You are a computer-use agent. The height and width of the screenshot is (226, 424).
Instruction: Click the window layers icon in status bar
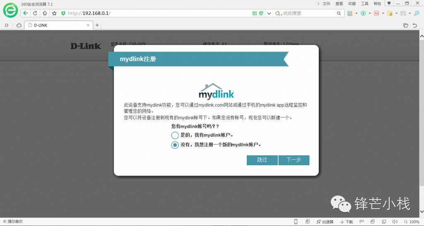coord(384,222)
